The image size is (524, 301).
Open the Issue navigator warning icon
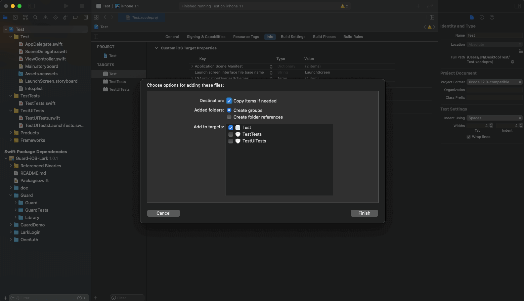(x=45, y=17)
